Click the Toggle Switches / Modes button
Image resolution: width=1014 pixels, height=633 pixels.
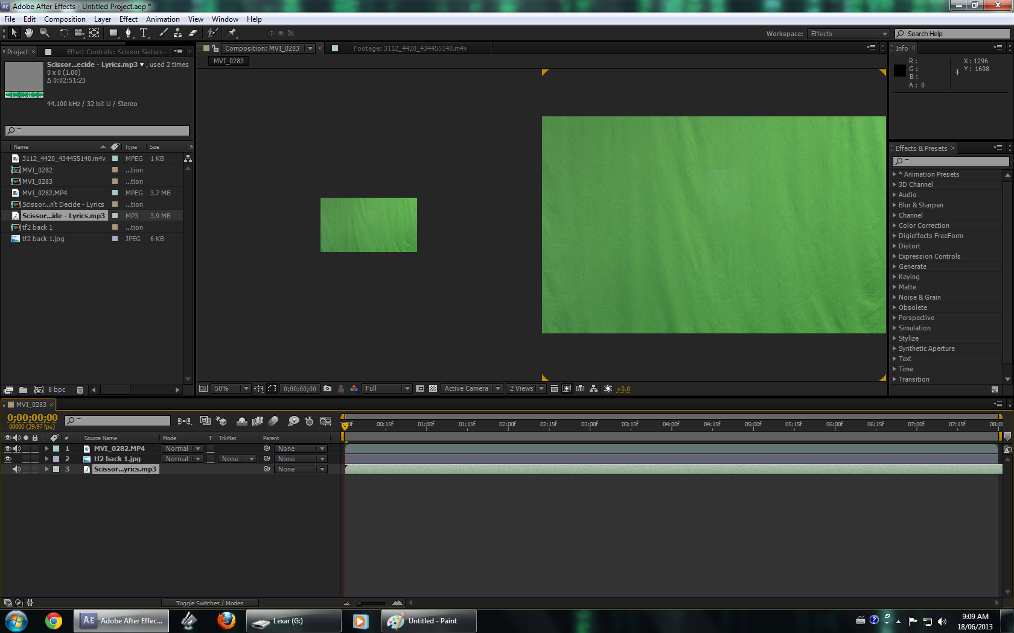[x=210, y=603]
